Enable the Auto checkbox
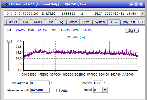Screen dimensions: 147x100 (x=58, y=90)
